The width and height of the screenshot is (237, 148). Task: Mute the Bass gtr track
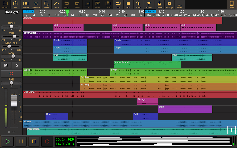pyautogui.click(x=6, y=65)
